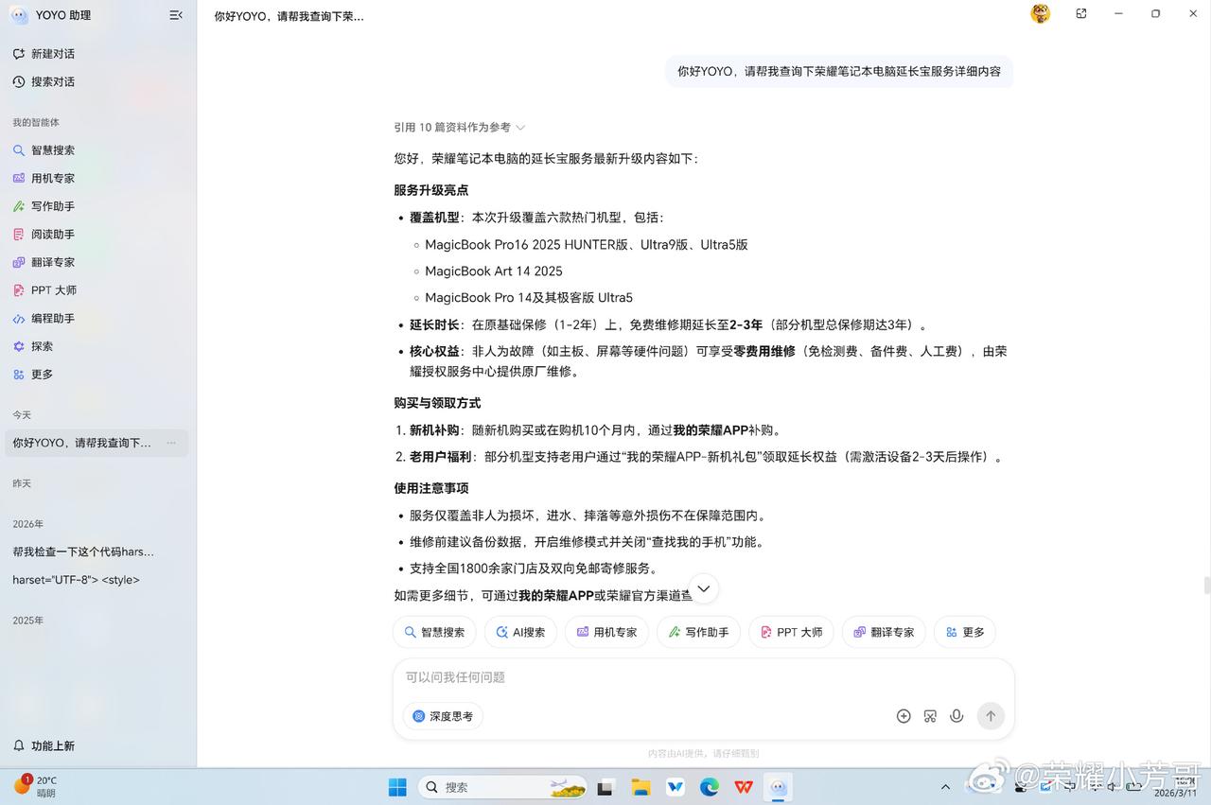Click the 使用注意事项 heading in the answer
This screenshot has width=1211, height=805.
tap(431, 488)
